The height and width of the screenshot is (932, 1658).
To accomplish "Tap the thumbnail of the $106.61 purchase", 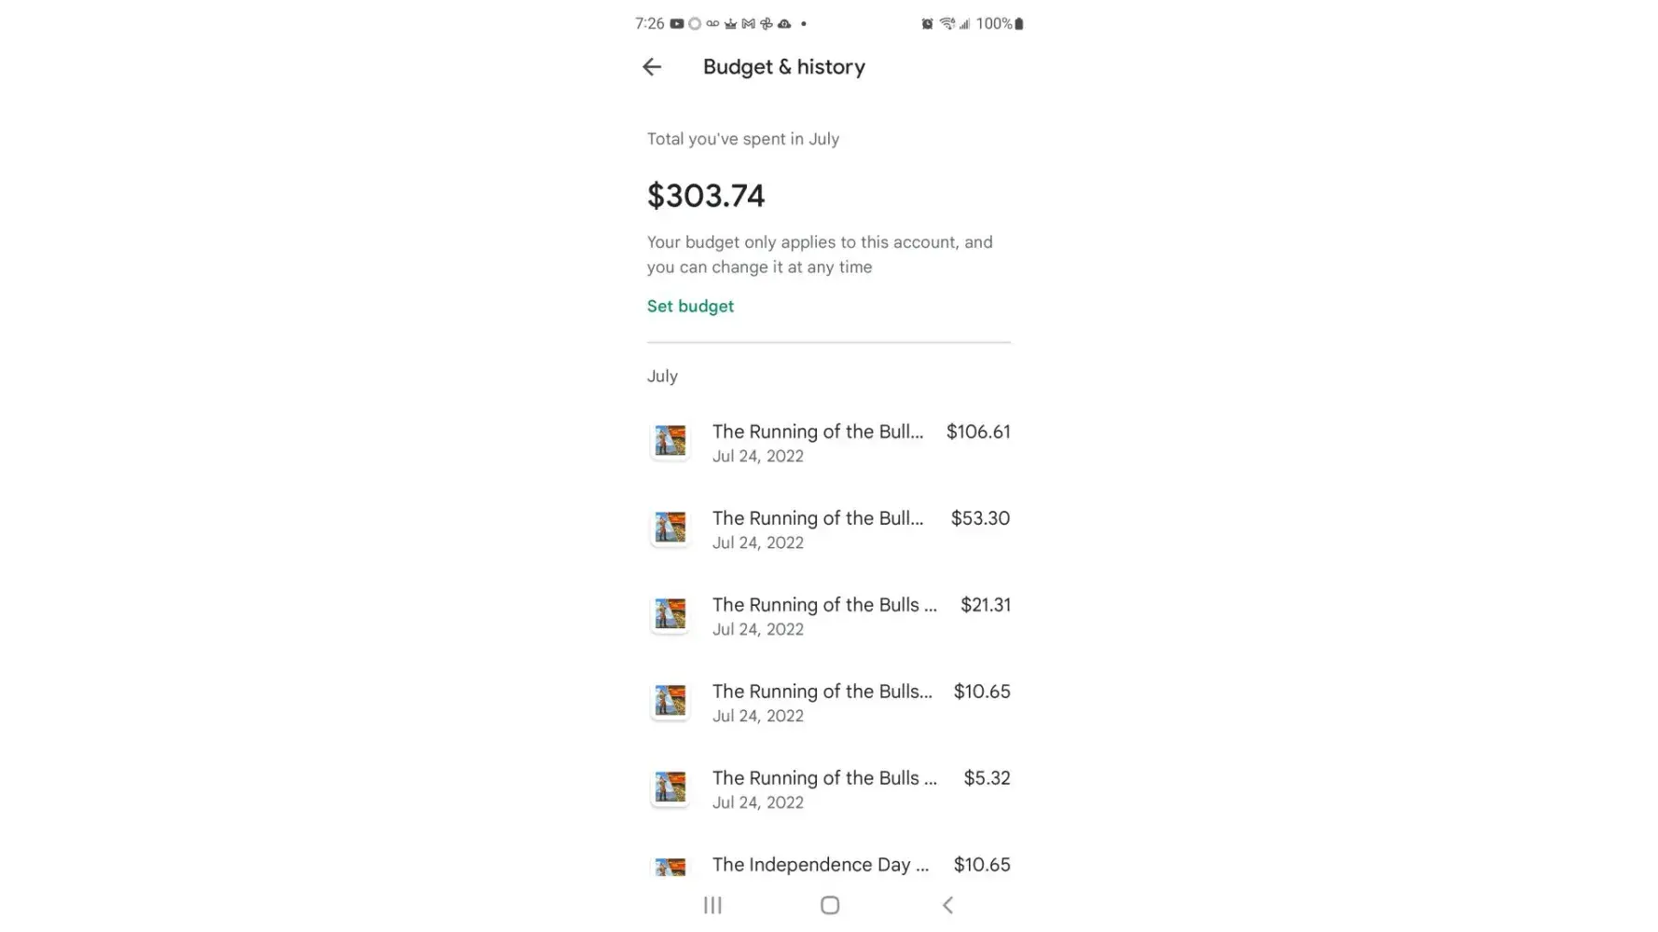I will click(670, 441).
